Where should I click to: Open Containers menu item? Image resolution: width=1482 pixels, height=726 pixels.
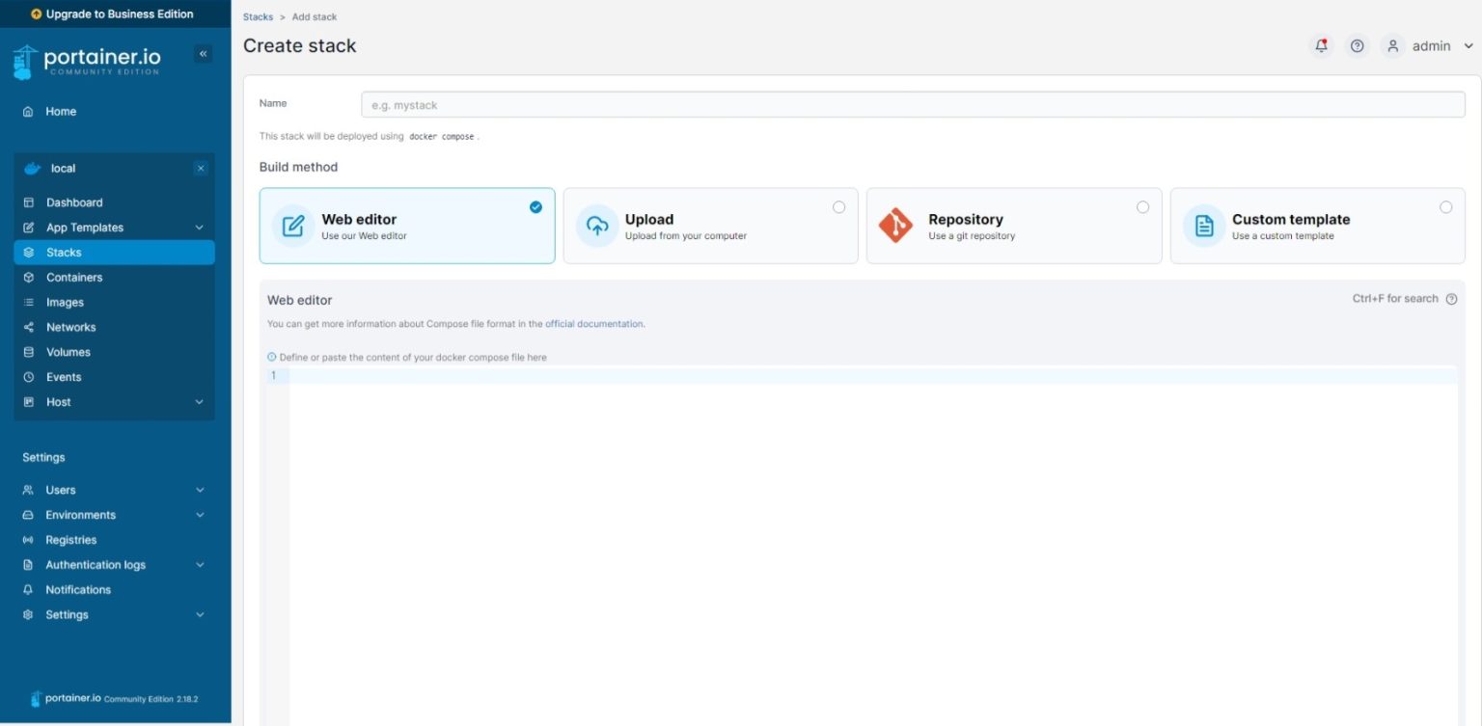[x=114, y=278]
